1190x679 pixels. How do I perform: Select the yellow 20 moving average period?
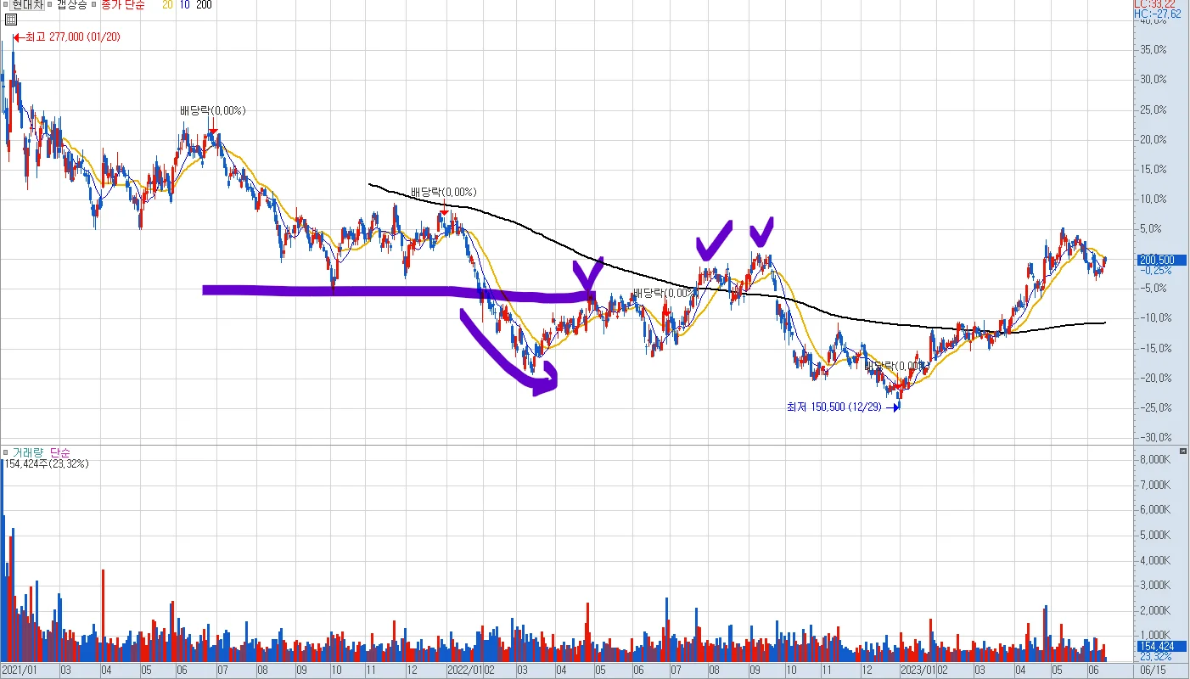click(x=167, y=5)
